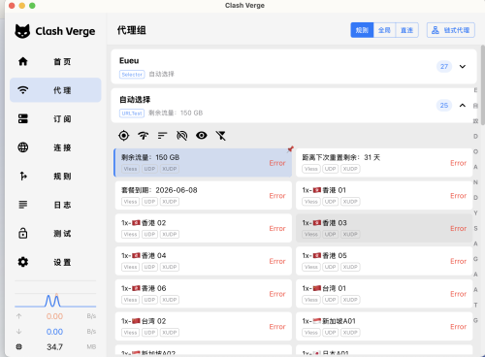The image size is (485, 357).
Task: Click Error delay on 香港 02
Action: (x=277, y=228)
